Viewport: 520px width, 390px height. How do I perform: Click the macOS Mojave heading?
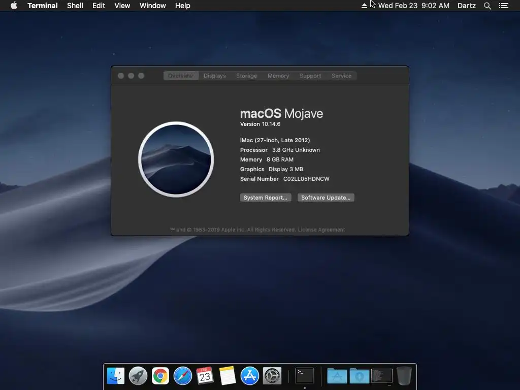(281, 113)
